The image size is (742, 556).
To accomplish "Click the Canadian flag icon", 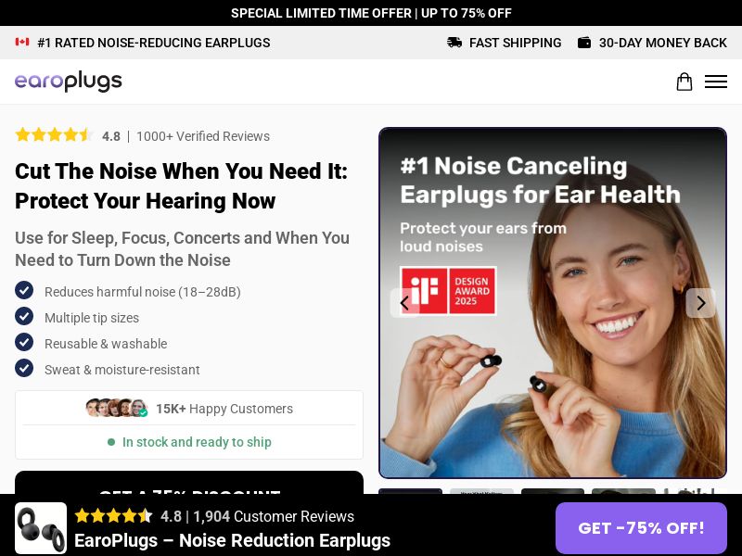I will (x=22, y=42).
